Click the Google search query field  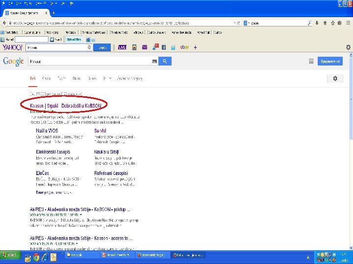click(x=90, y=61)
